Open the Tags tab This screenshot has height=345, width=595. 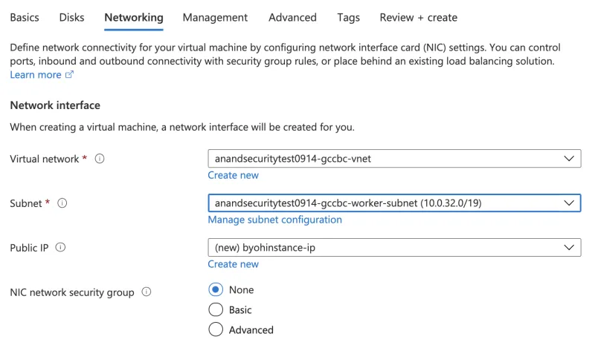(x=348, y=17)
